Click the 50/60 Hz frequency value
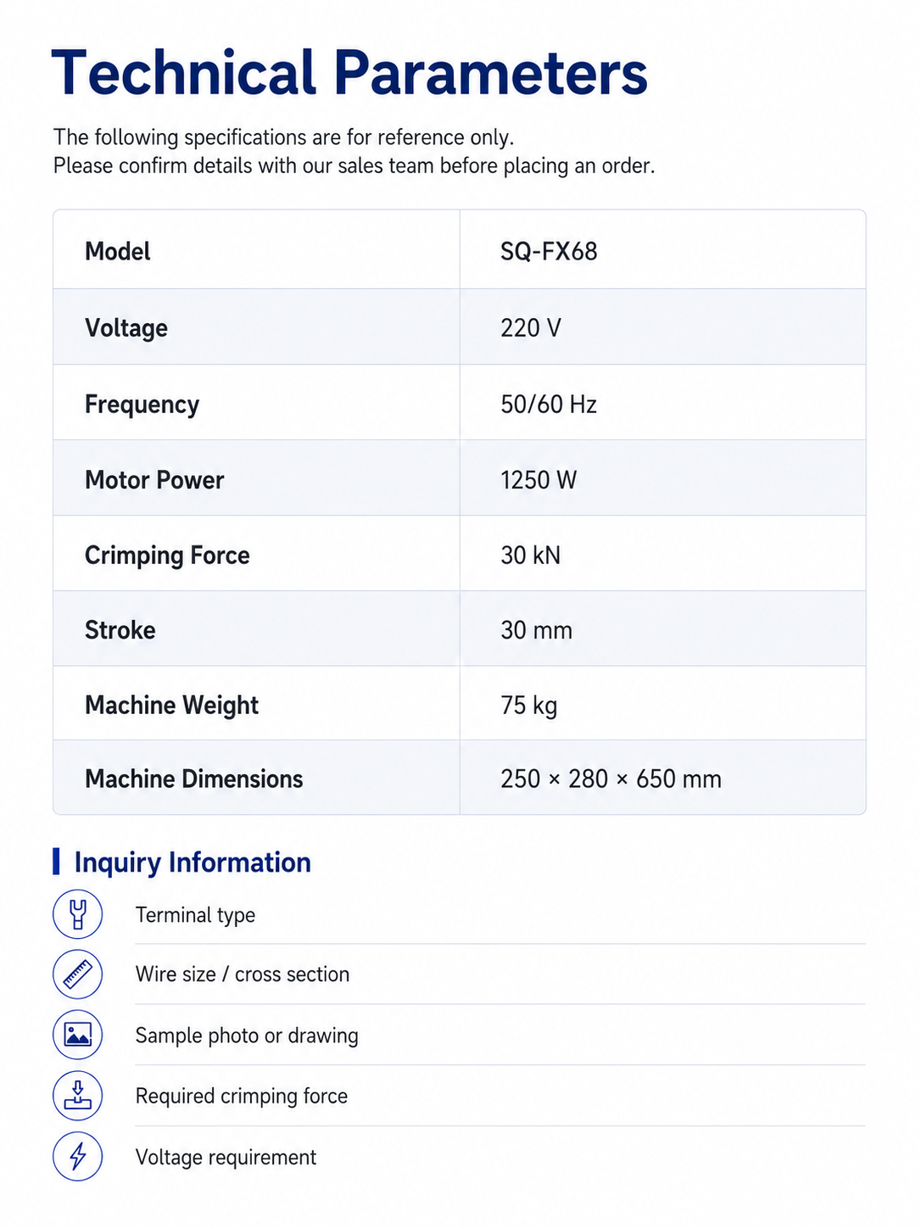 (549, 404)
